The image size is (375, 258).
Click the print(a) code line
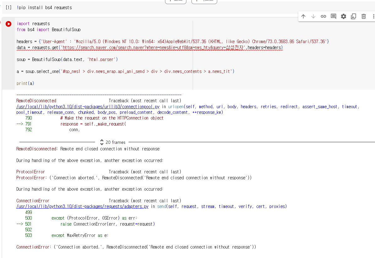point(25,83)
